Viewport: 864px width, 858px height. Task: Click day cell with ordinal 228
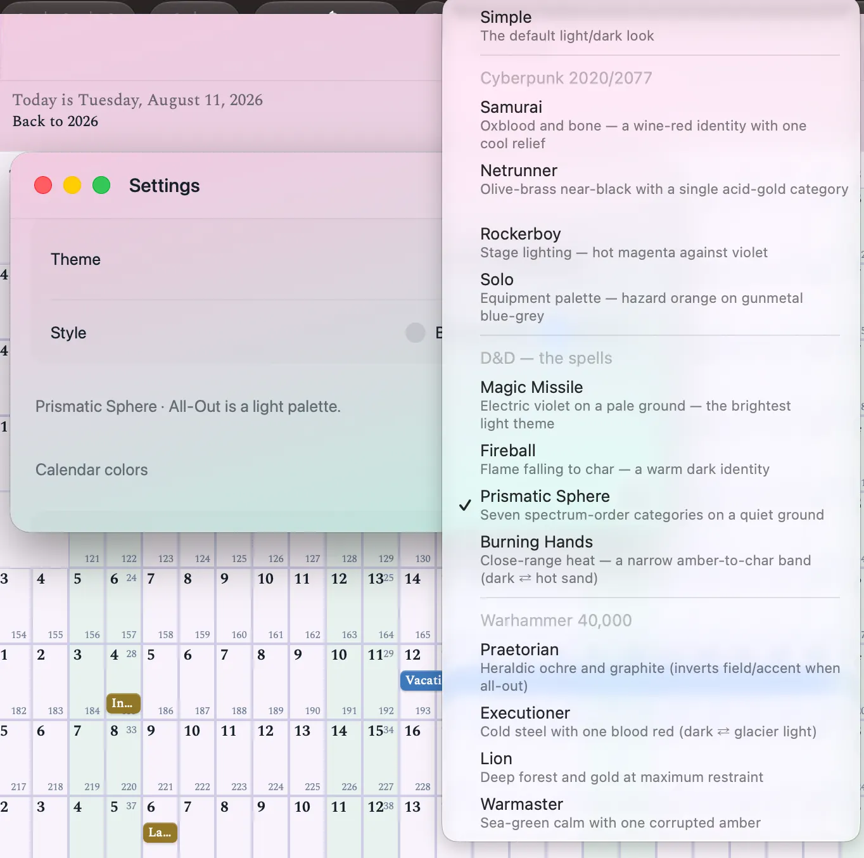coord(417,757)
